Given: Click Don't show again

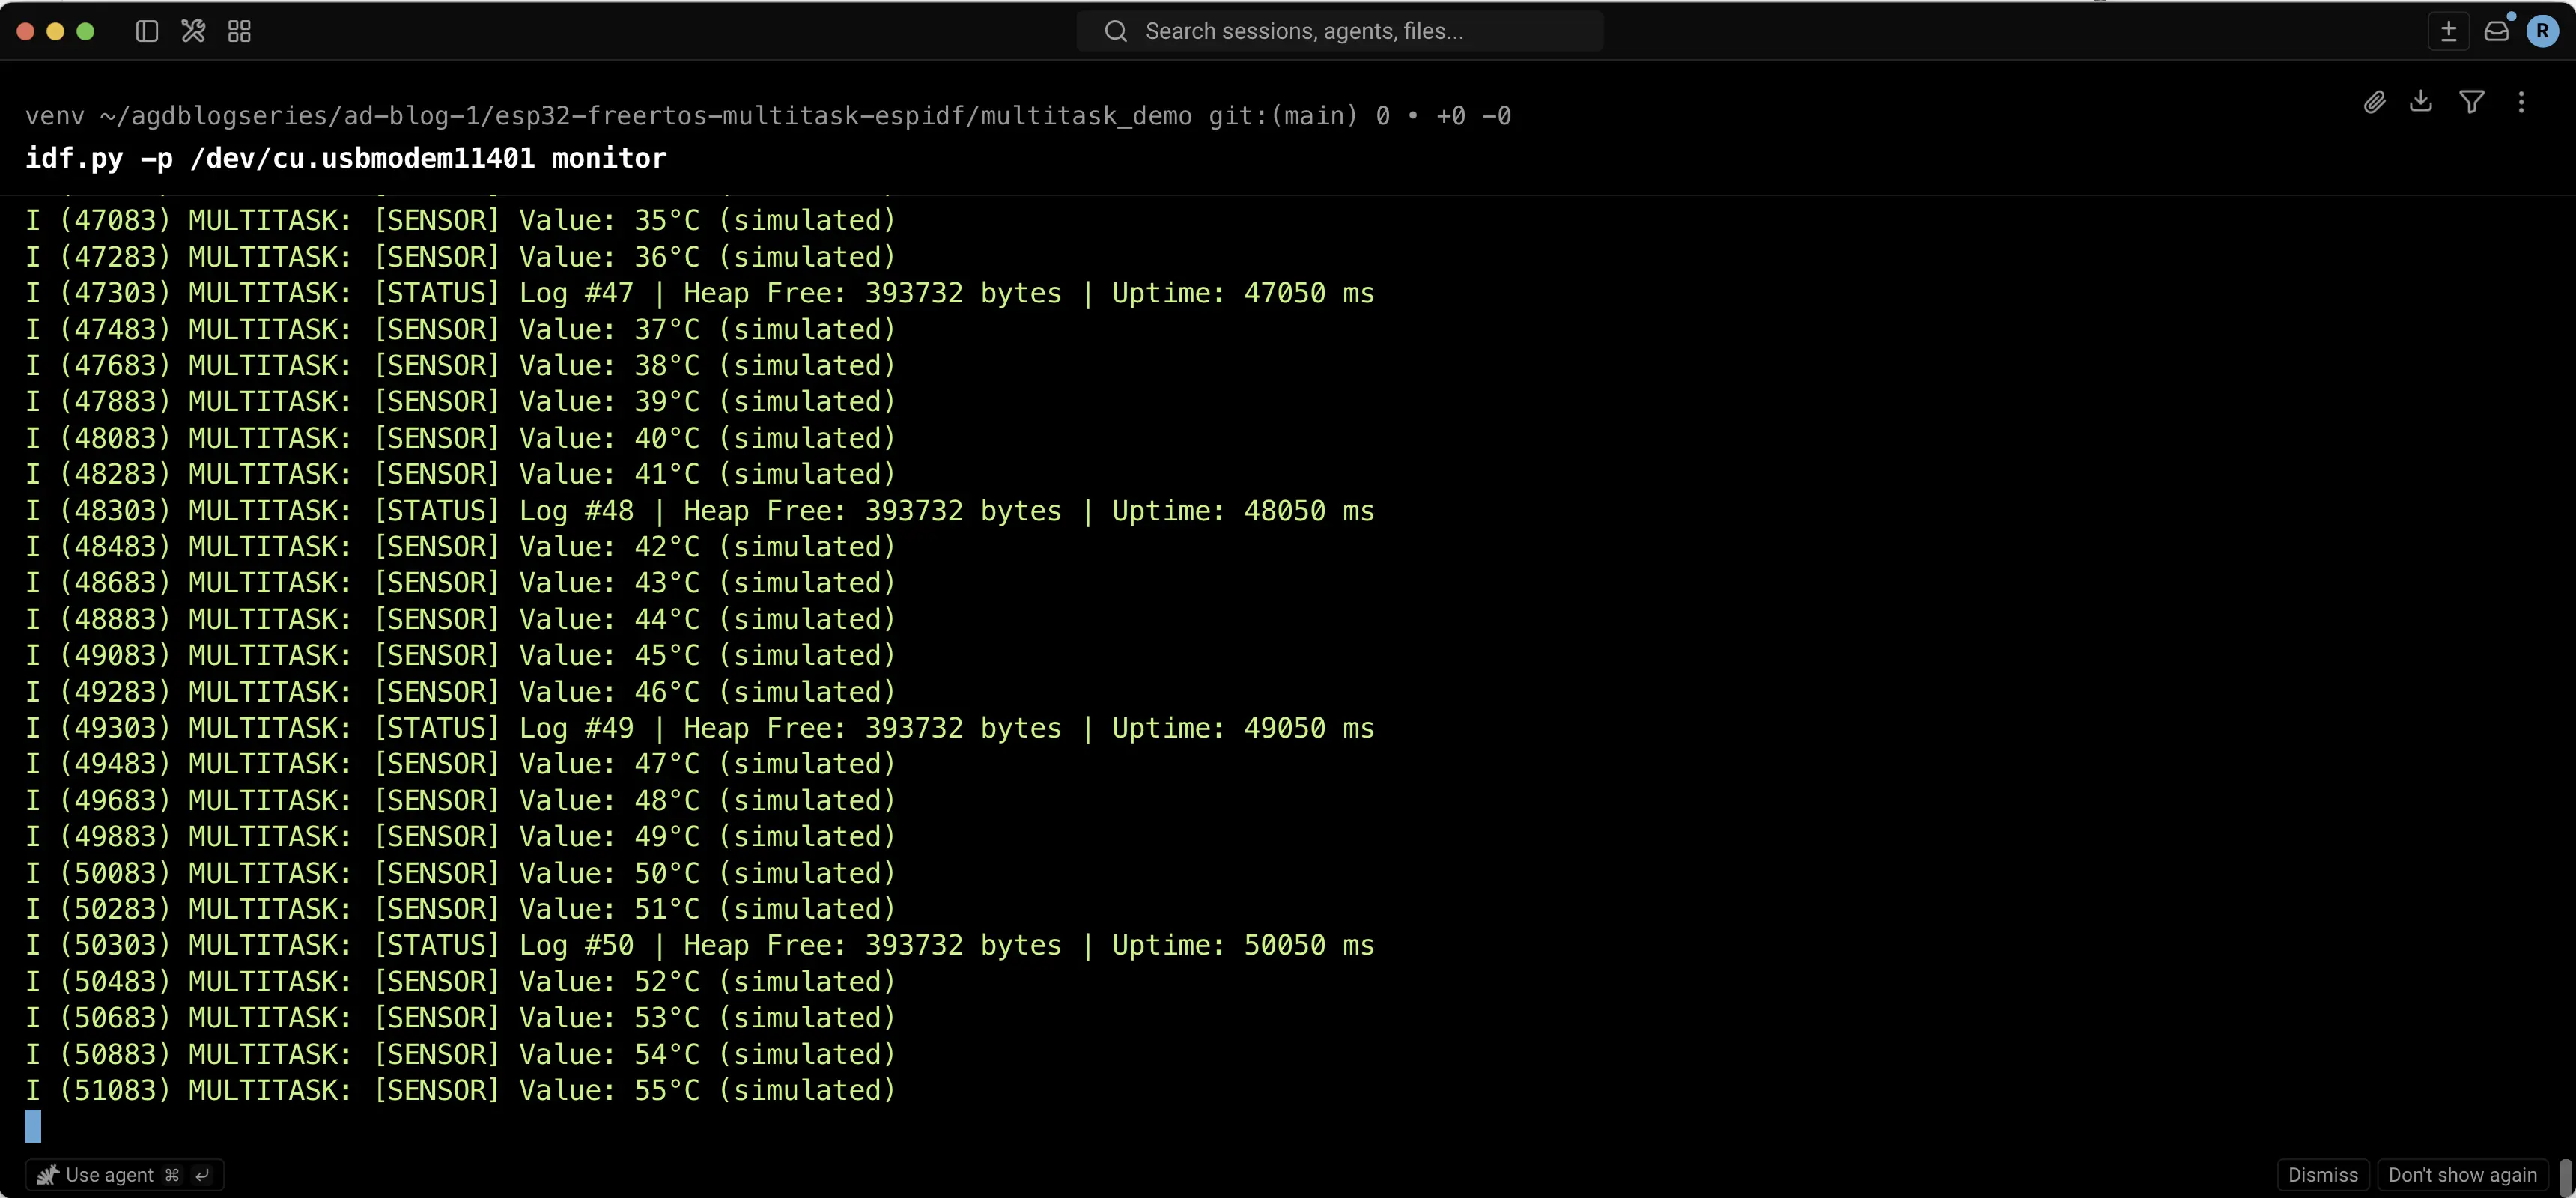Looking at the screenshot, I should [2463, 1175].
